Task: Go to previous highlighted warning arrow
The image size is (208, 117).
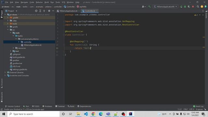Action: click(x=200, y=15)
